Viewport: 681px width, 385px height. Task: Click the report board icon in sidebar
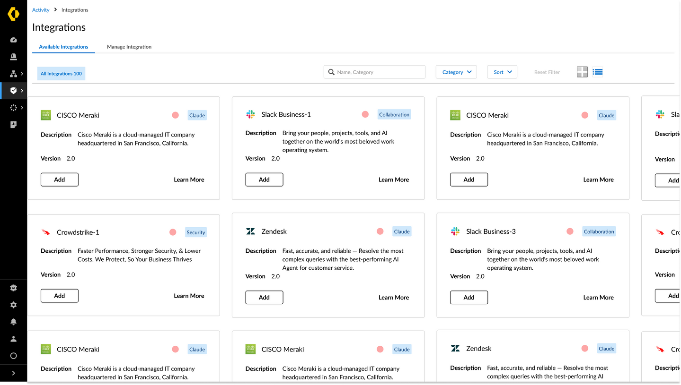click(x=13, y=125)
